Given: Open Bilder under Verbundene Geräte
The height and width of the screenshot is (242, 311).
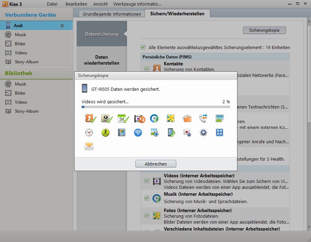Looking at the screenshot, I should point(36,44).
